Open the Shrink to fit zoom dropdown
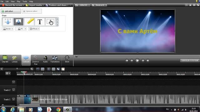Viewport: 200px width, 112px height. (99, 5)
